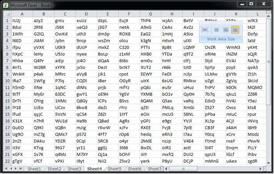Open the Sheet5 tab
The width and height of the screenshot is (274, 174).
[115, 169]
